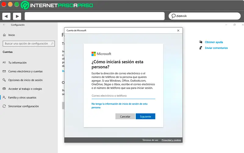The width and height of the screenshot is (244, 153).
Task: Open Términos de uso link
Action: 150,140
